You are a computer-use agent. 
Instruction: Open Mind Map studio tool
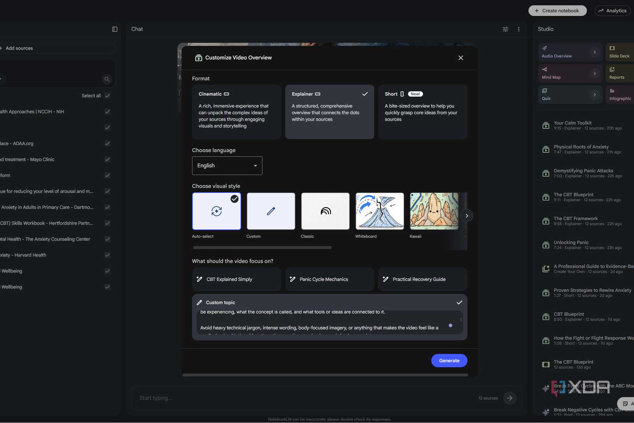pyautogui.click(x=569, y=73)
